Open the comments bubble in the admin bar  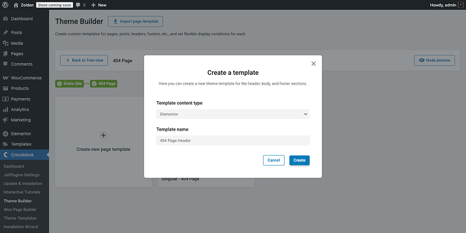pyautogui.click(x=80, y=5)
